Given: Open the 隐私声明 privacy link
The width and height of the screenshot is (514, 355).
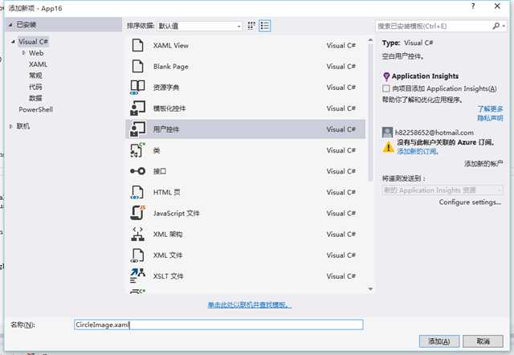Looking at the screenshot, I should click(490, 118).
